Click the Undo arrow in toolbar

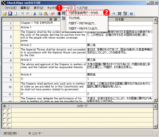[x=22, y=14]
